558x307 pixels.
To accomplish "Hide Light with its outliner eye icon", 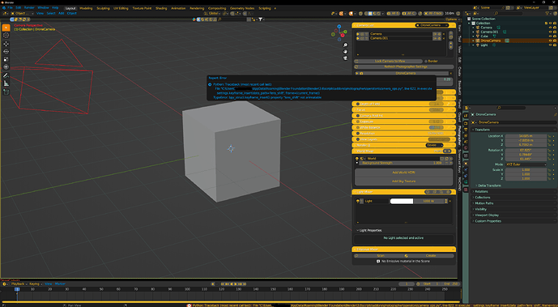I will (x=550, y=45).
